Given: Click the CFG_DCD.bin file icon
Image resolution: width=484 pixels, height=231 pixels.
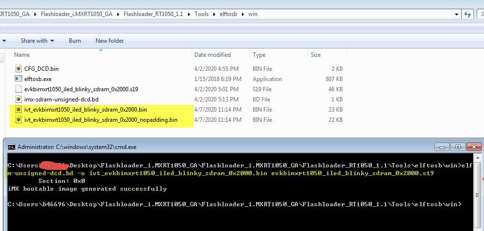Looking at the screenshot, I should [x=18, y=68].
